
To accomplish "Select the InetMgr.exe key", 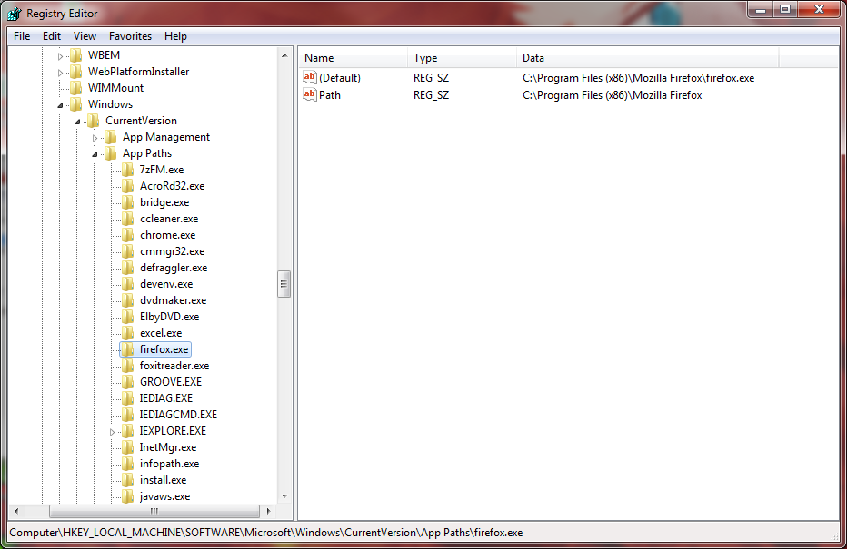I will (168, 447).
